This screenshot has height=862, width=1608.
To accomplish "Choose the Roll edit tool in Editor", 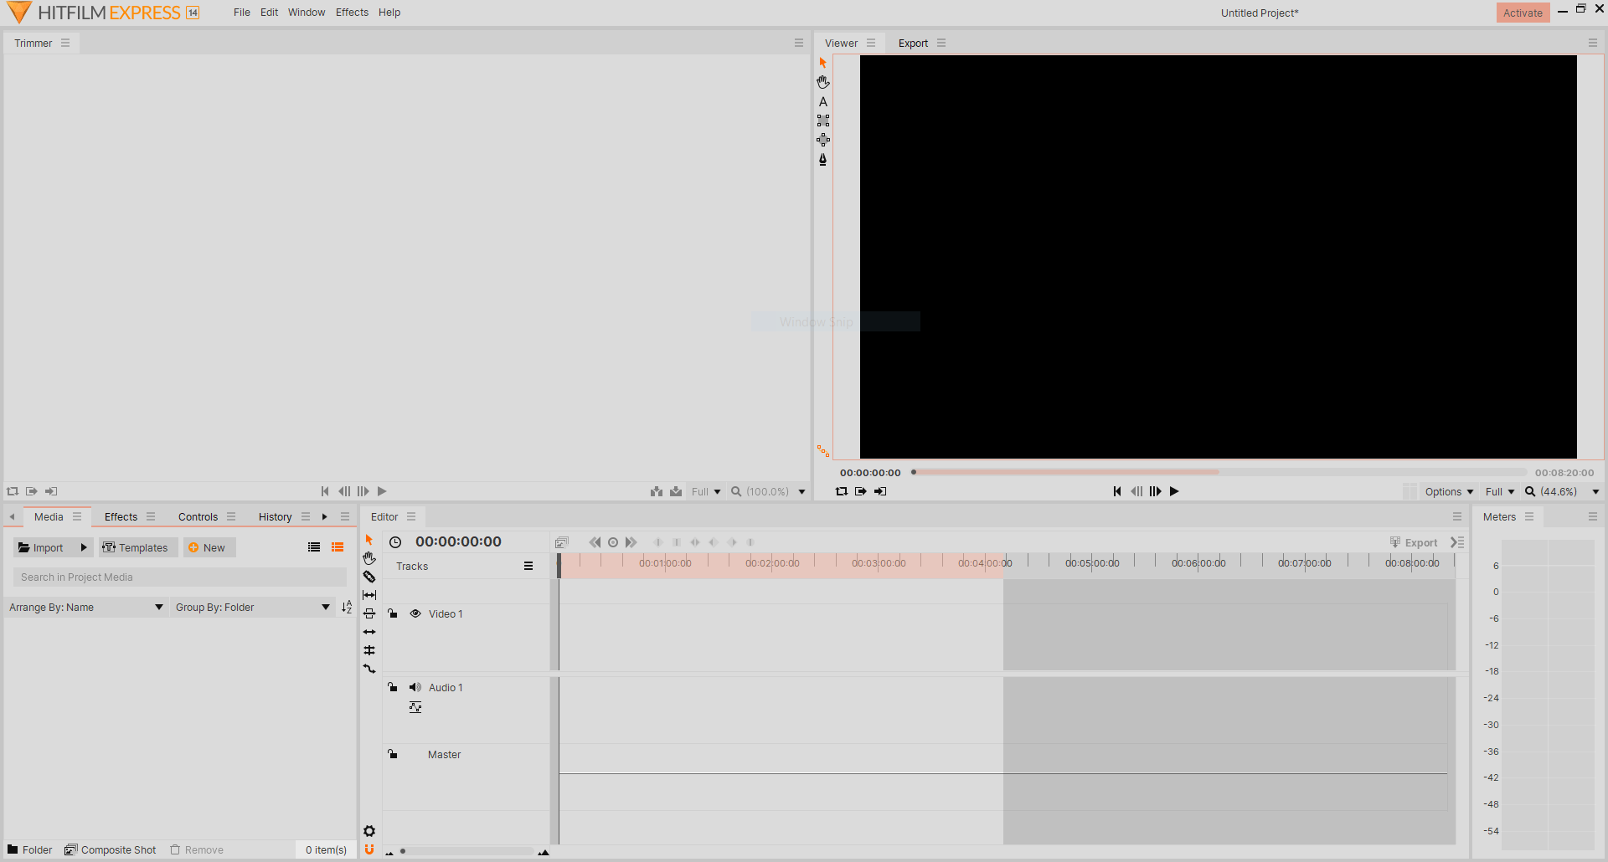I will pos(369,650).
